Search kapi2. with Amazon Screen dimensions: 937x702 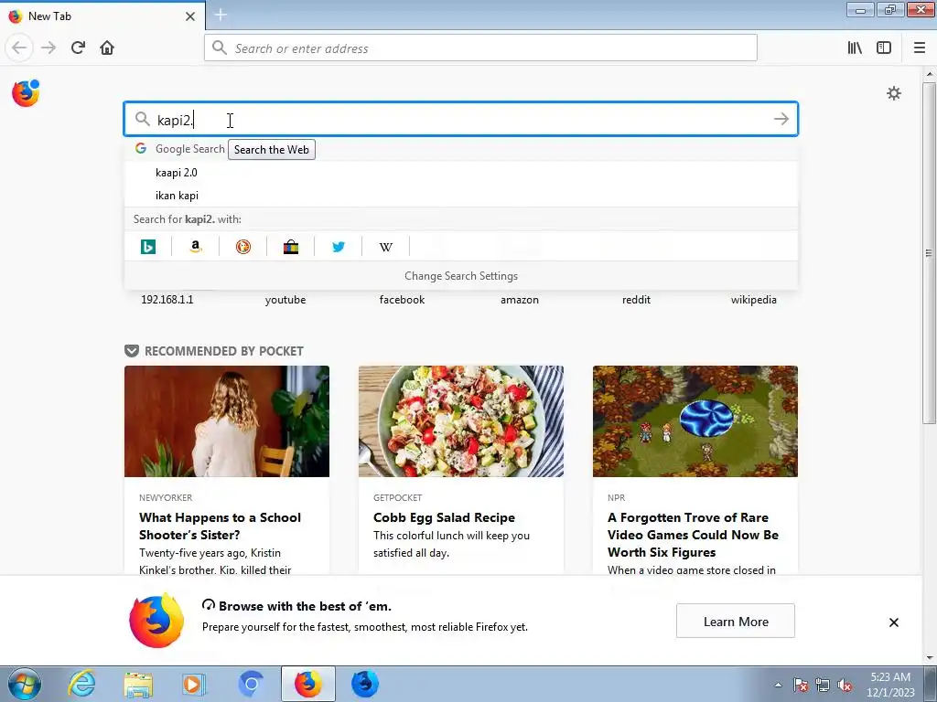[x=196, y=246]
